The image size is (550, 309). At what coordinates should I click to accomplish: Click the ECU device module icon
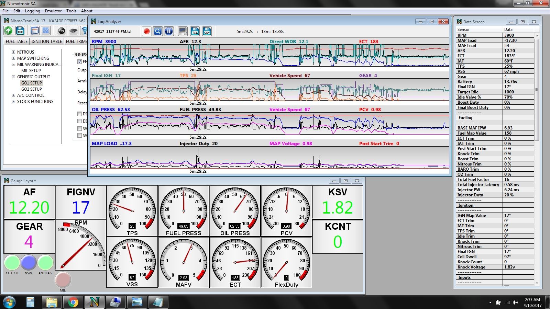pos(73,31)
